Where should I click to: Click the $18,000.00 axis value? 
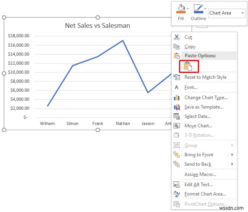click(x=19, y=36)
